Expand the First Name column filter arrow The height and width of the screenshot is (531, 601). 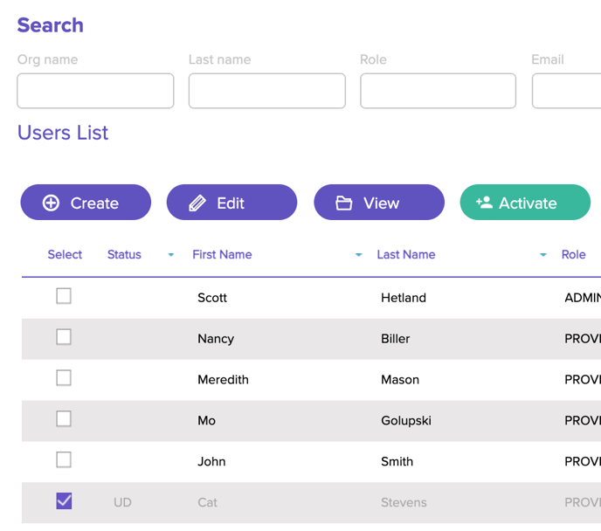point(358,255)
